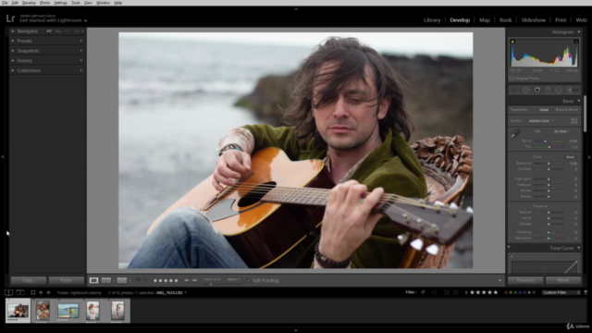
Task: Switch to the Map module
Action: pyautogui.click(x=485, y=20)
